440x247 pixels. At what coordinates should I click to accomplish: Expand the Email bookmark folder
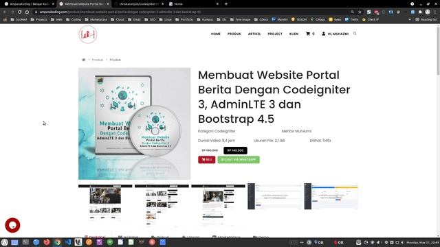pos(134,20)
